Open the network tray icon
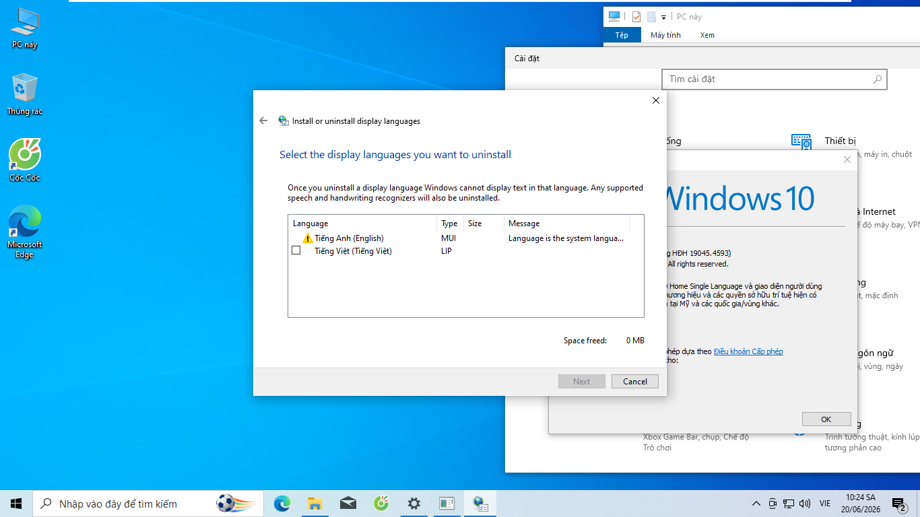 (788, 504)
